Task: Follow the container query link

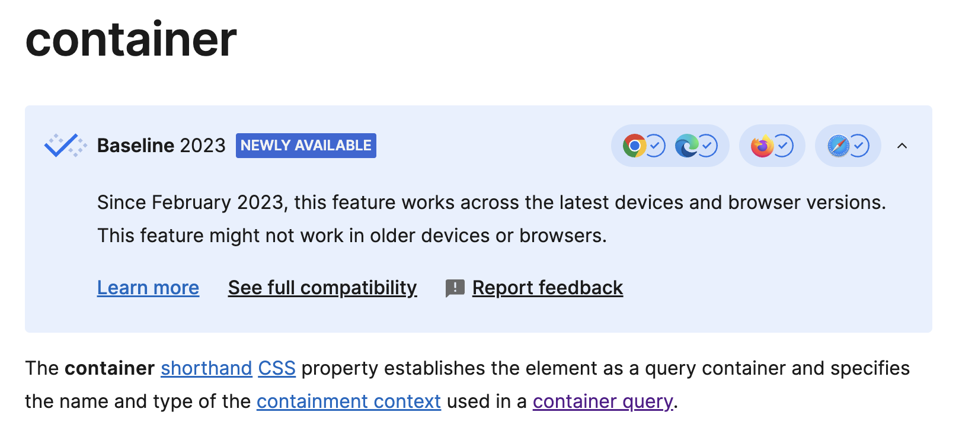Action: tap(602, 401)
